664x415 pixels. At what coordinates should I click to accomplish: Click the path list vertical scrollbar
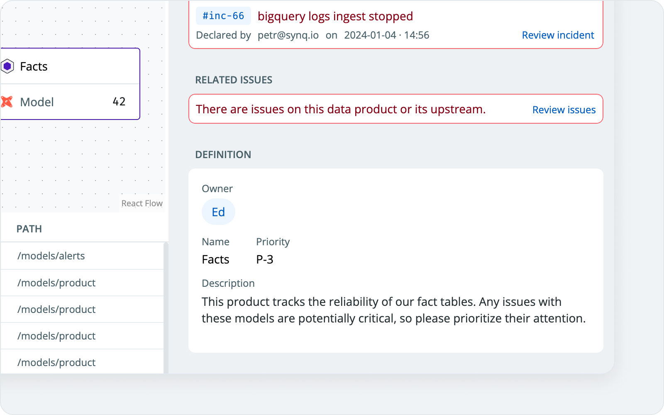tap(166, 307)
